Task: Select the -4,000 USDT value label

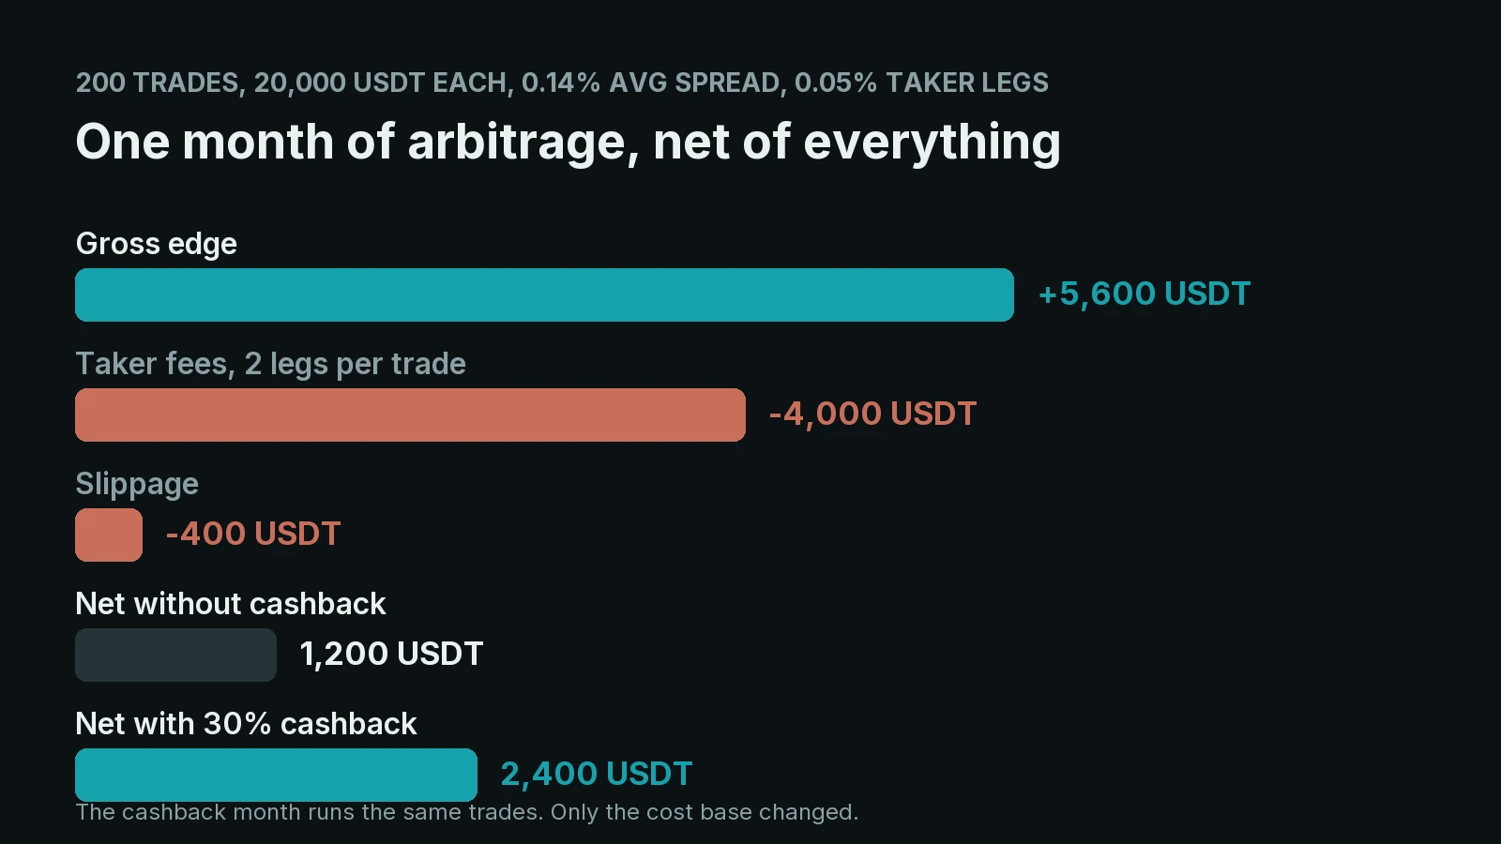Action: [x=872, y=414]
